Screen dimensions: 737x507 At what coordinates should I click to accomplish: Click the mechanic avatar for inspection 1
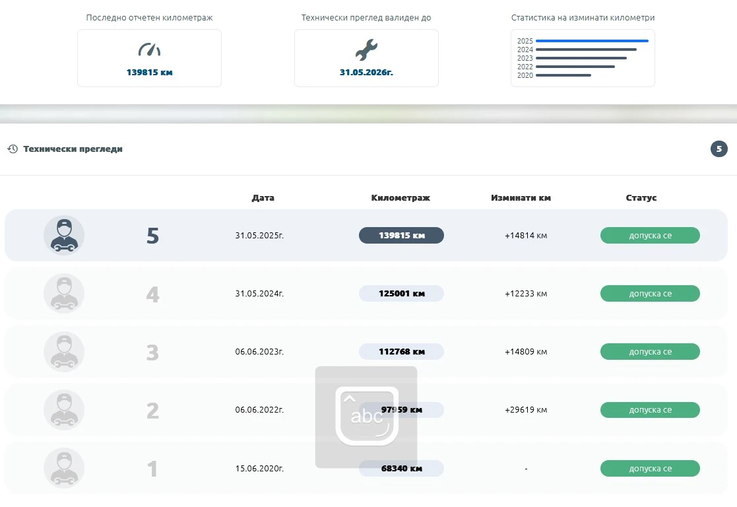(64, 468)
